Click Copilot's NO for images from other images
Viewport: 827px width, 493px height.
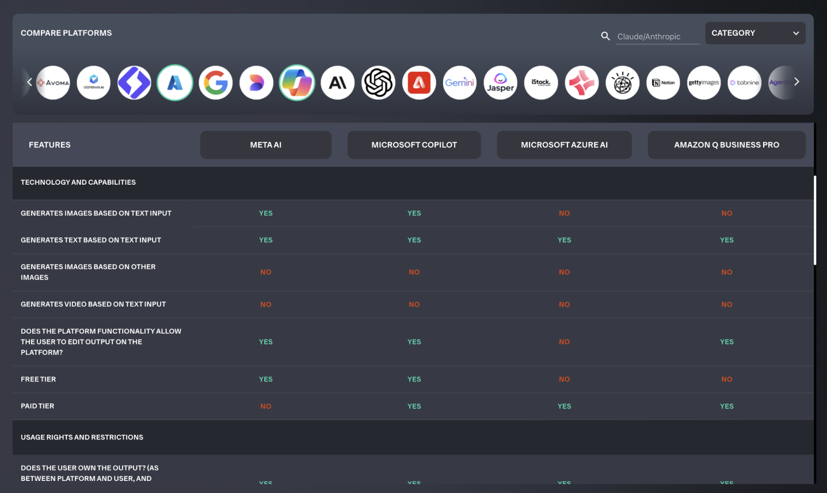point(414,272)
